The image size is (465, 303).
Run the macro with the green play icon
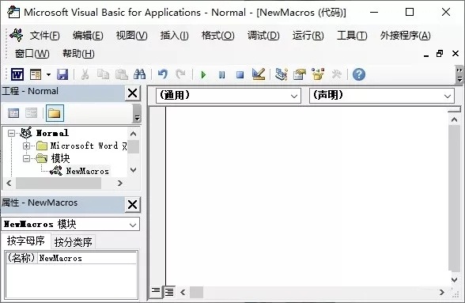(x=203, y=75)
